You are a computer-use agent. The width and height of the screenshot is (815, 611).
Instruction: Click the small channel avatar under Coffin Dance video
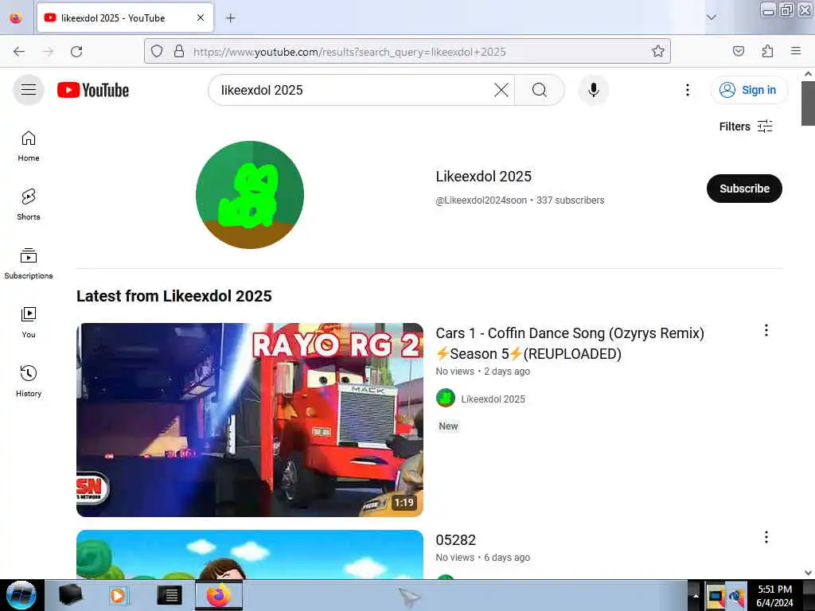tap(446, 399)
